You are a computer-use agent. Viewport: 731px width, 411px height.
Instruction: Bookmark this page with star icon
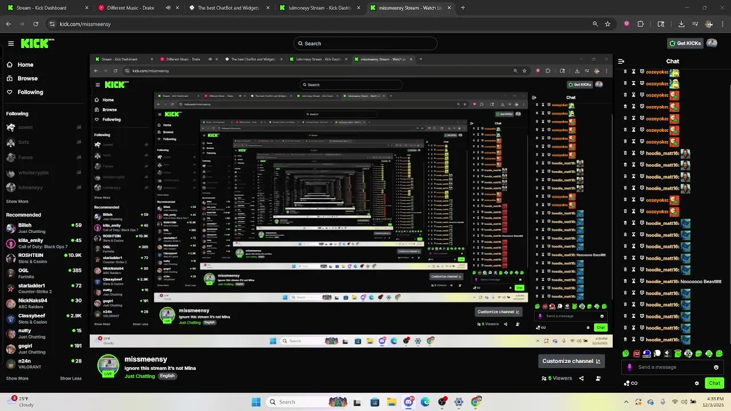click(x=608, y=24)
